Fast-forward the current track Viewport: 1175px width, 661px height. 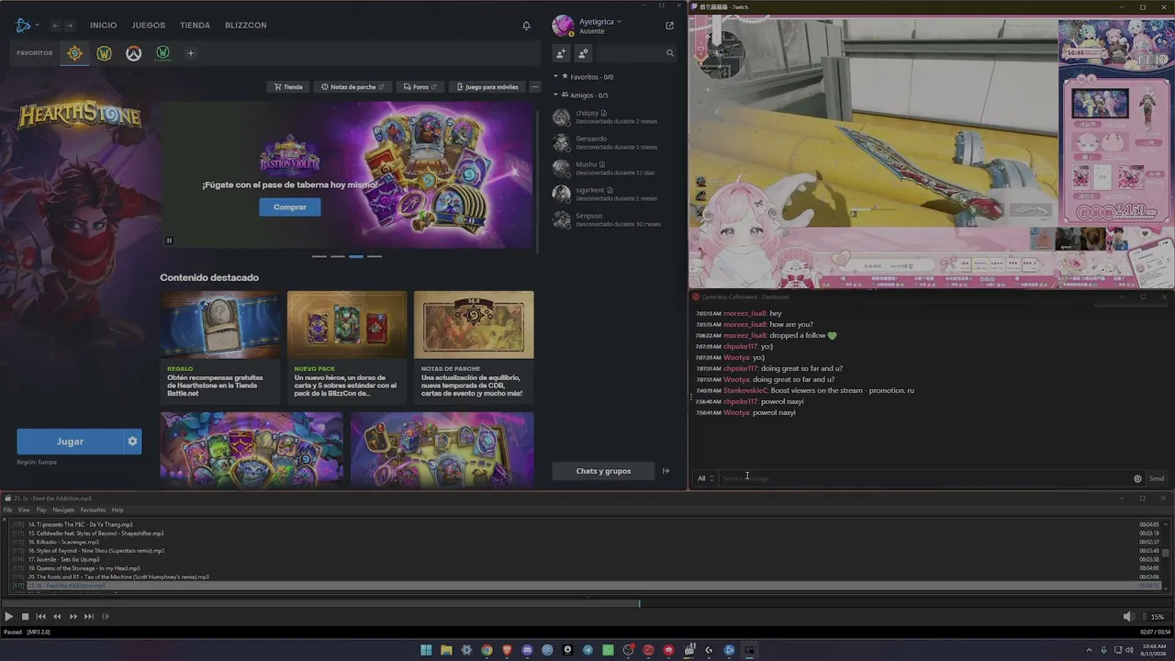[73, 617]
